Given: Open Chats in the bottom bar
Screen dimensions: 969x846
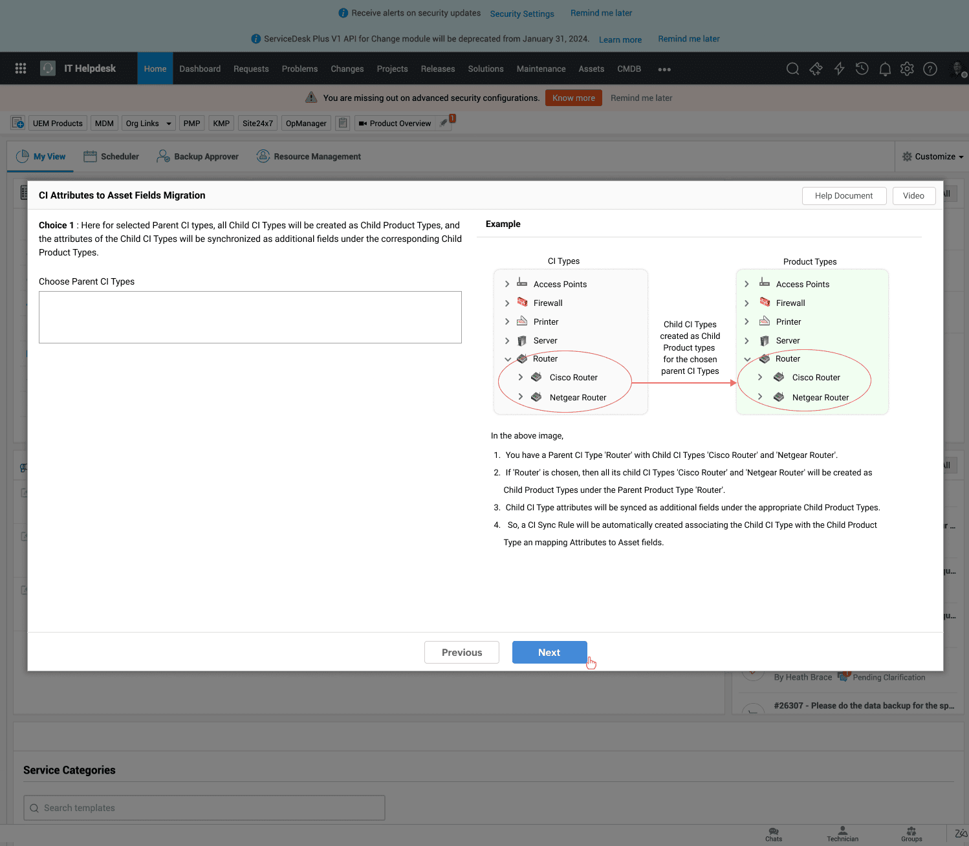Looking at the screenshot, I should tap(774, 834).
